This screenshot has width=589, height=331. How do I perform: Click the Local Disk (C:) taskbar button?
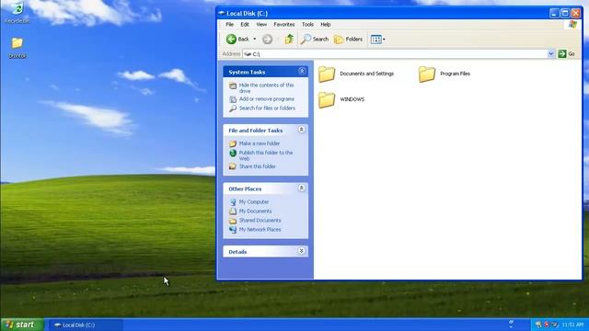(86, 325)
